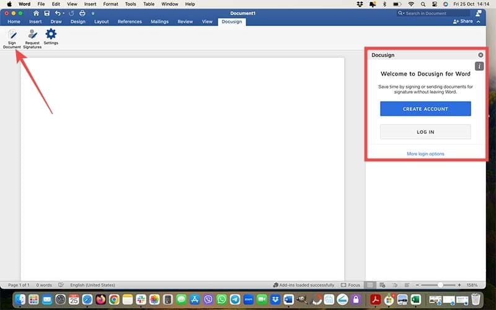Click the CREATE ACCOUNT button
The width and height of the screenshot is (496, 310).
[x=425, y=109]
